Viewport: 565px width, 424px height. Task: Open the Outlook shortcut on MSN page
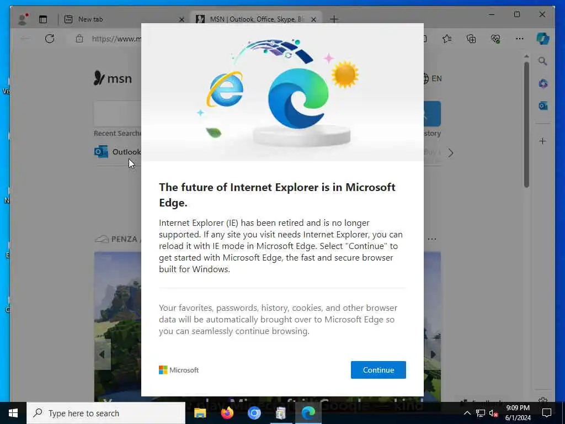(x=118, y=152)
